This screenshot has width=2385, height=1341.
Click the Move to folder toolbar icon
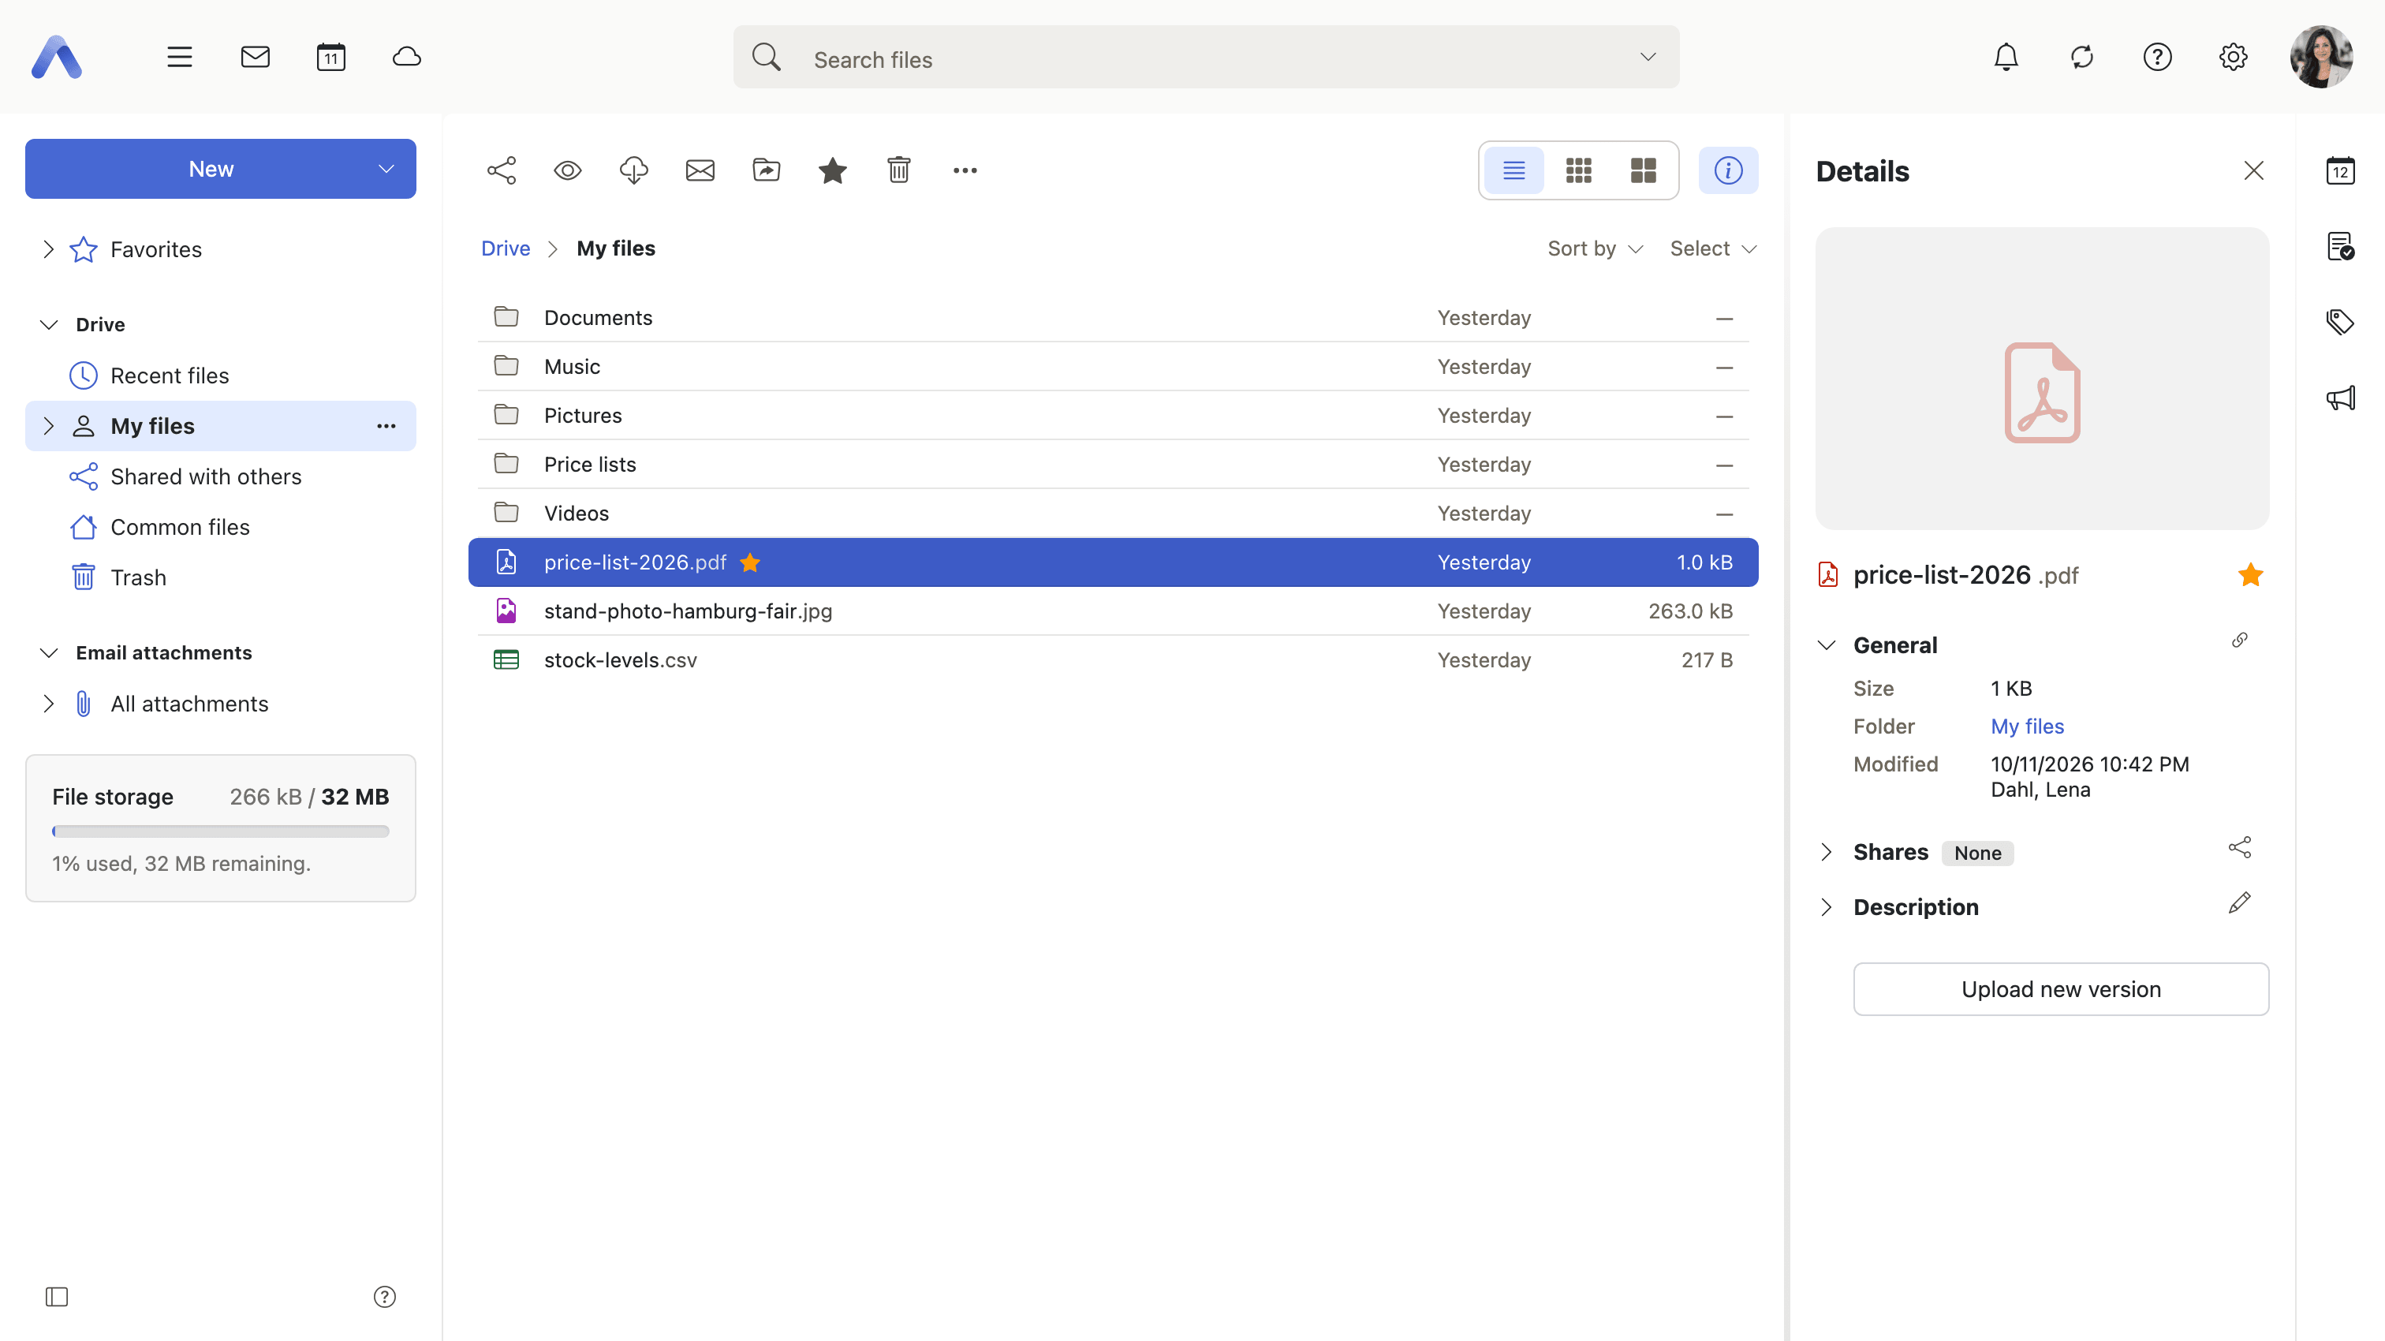(767, 170)
